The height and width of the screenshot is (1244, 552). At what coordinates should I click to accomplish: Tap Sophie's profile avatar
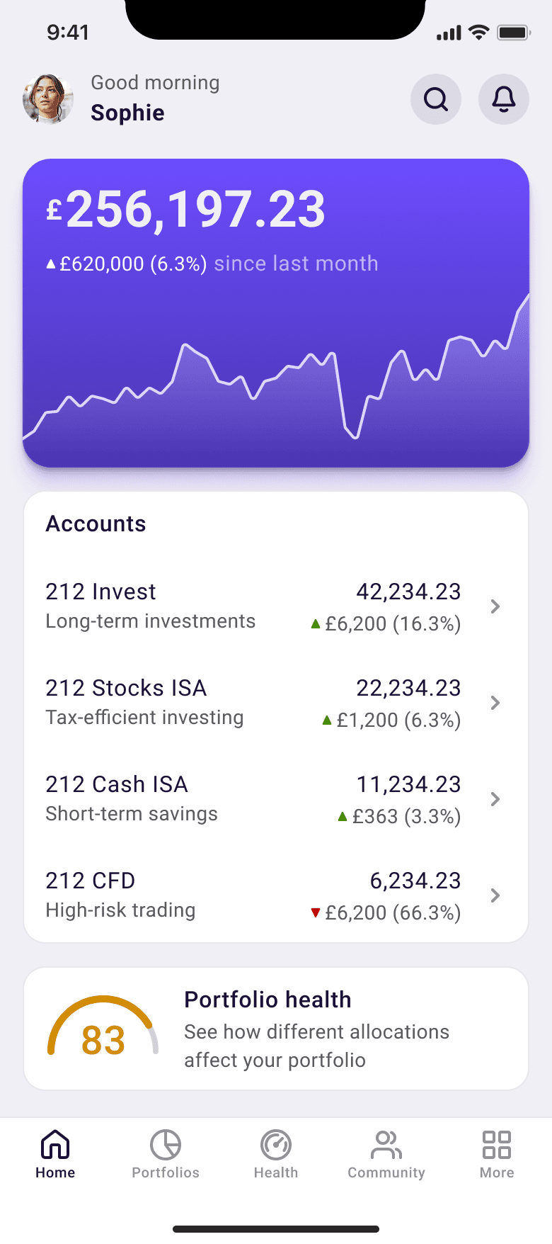coord(48,99)
